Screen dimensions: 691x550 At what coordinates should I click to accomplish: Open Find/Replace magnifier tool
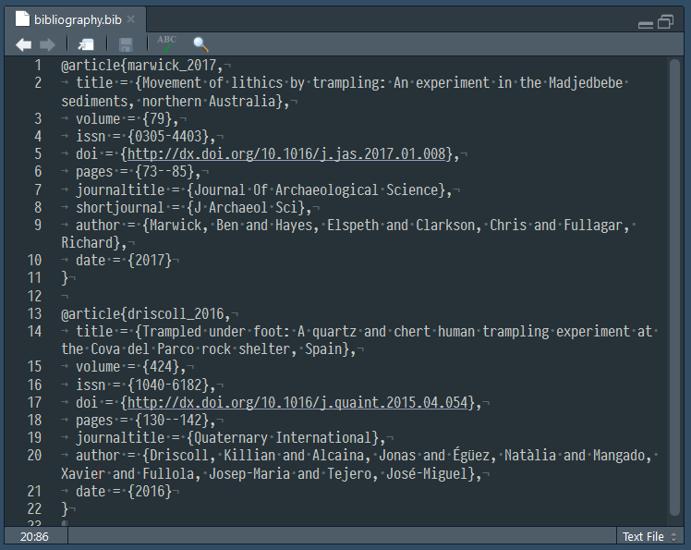tap(200, 43)
